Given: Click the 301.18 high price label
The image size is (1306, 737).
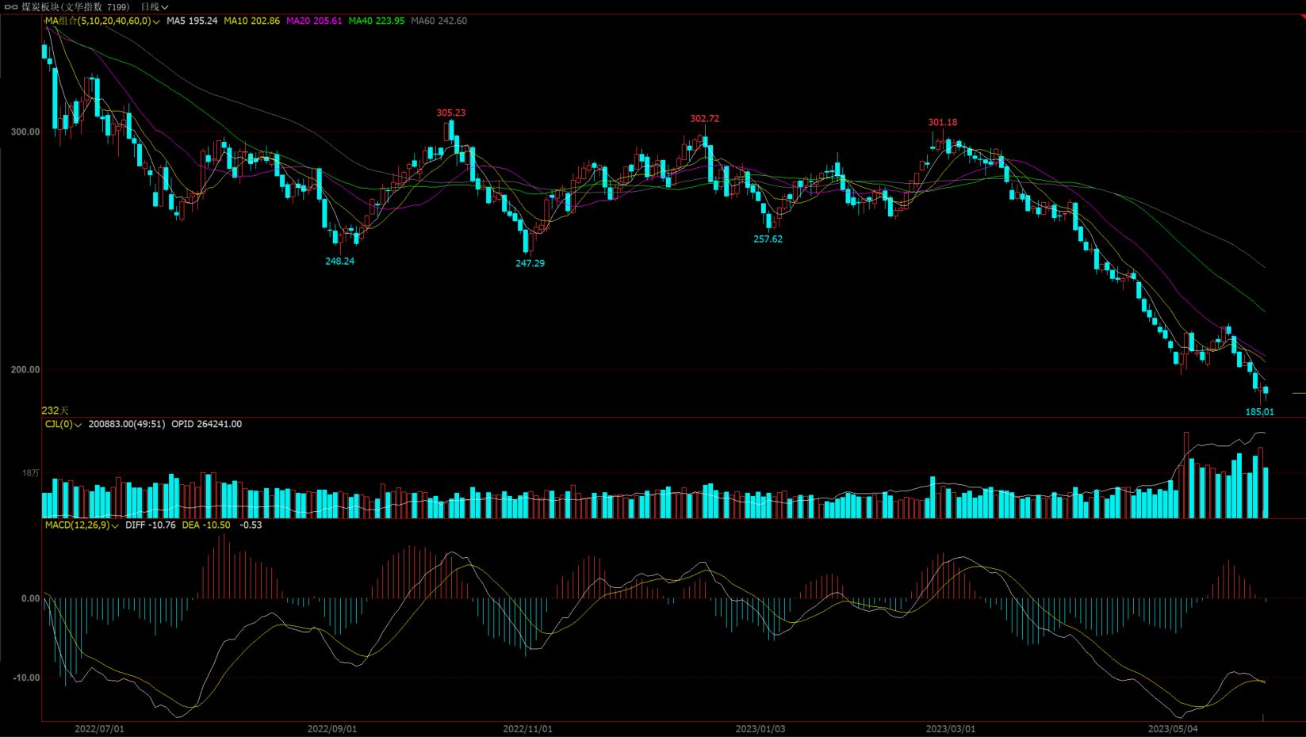Looking at the screenshot, I should 943,123.
